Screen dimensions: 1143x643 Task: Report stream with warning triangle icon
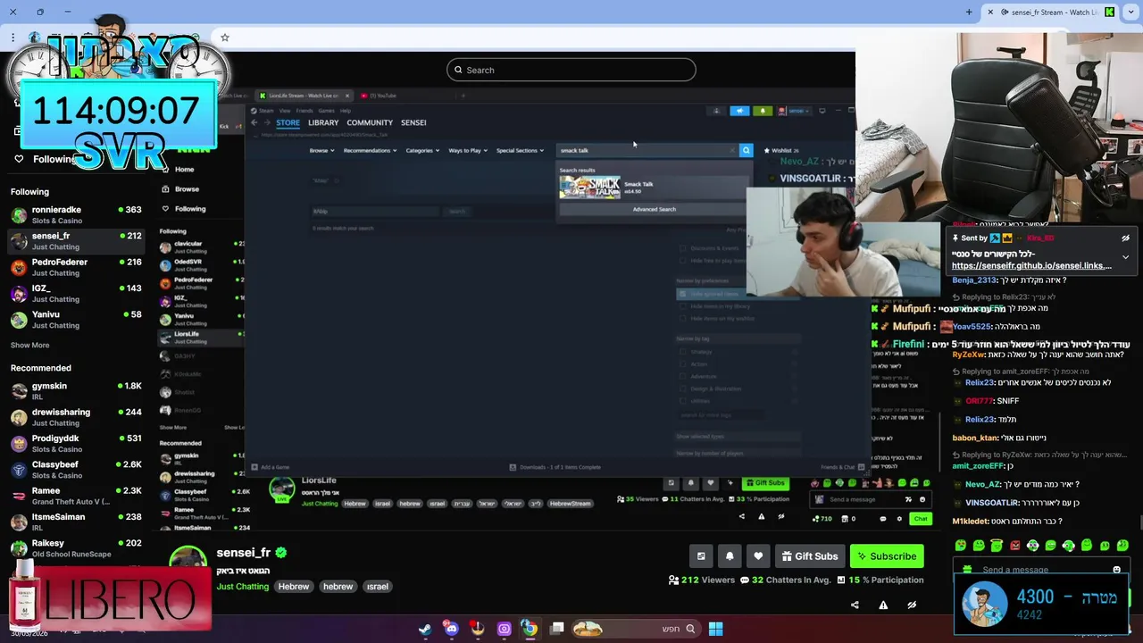point(883,605)
